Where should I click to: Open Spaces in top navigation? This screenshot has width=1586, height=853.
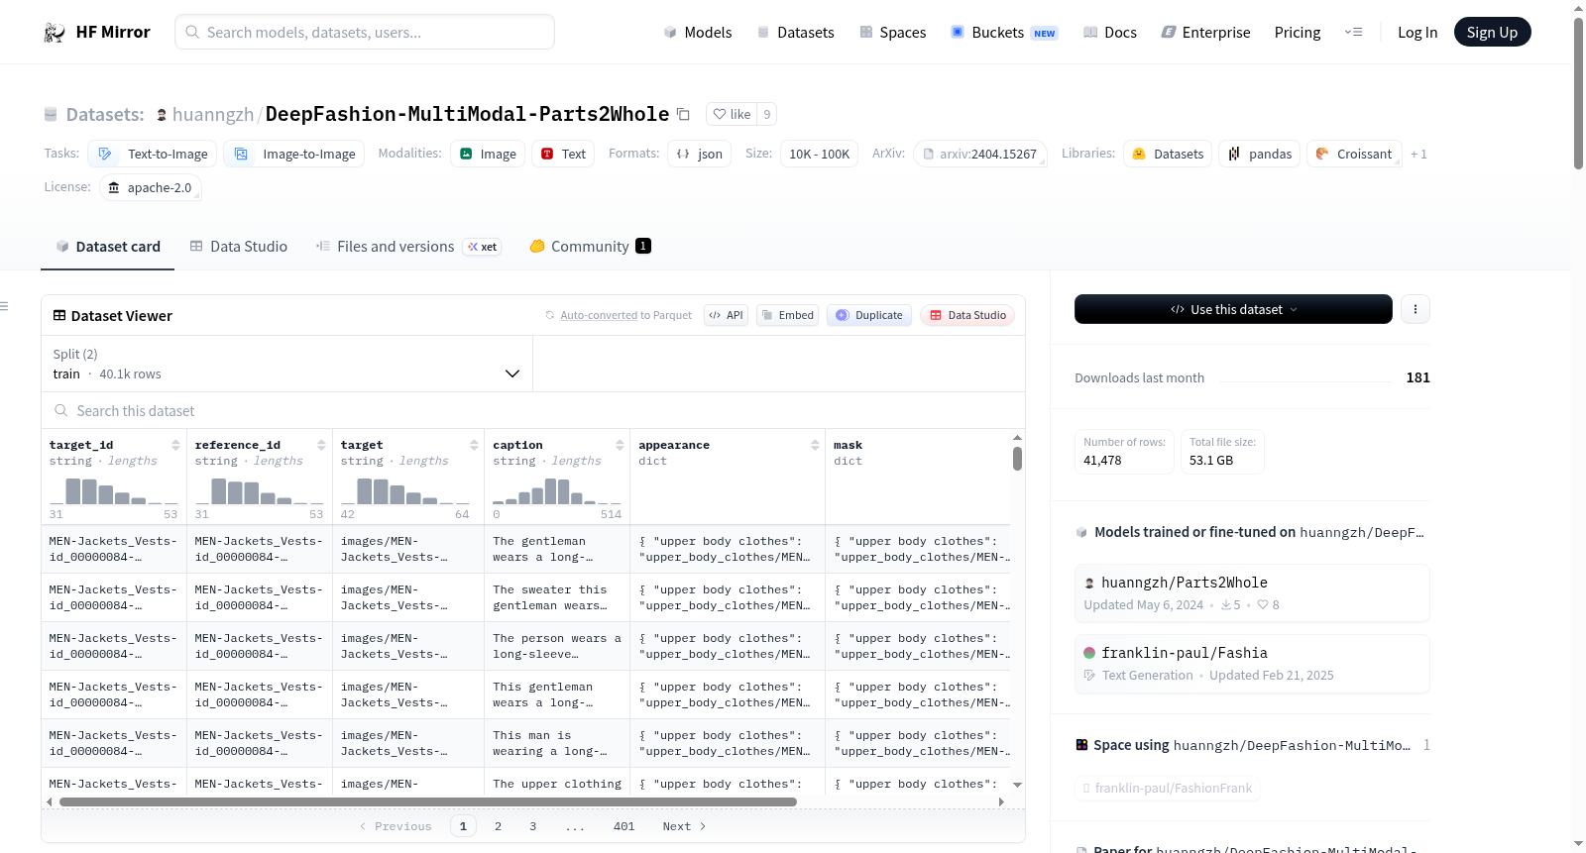tap(892, 32)
